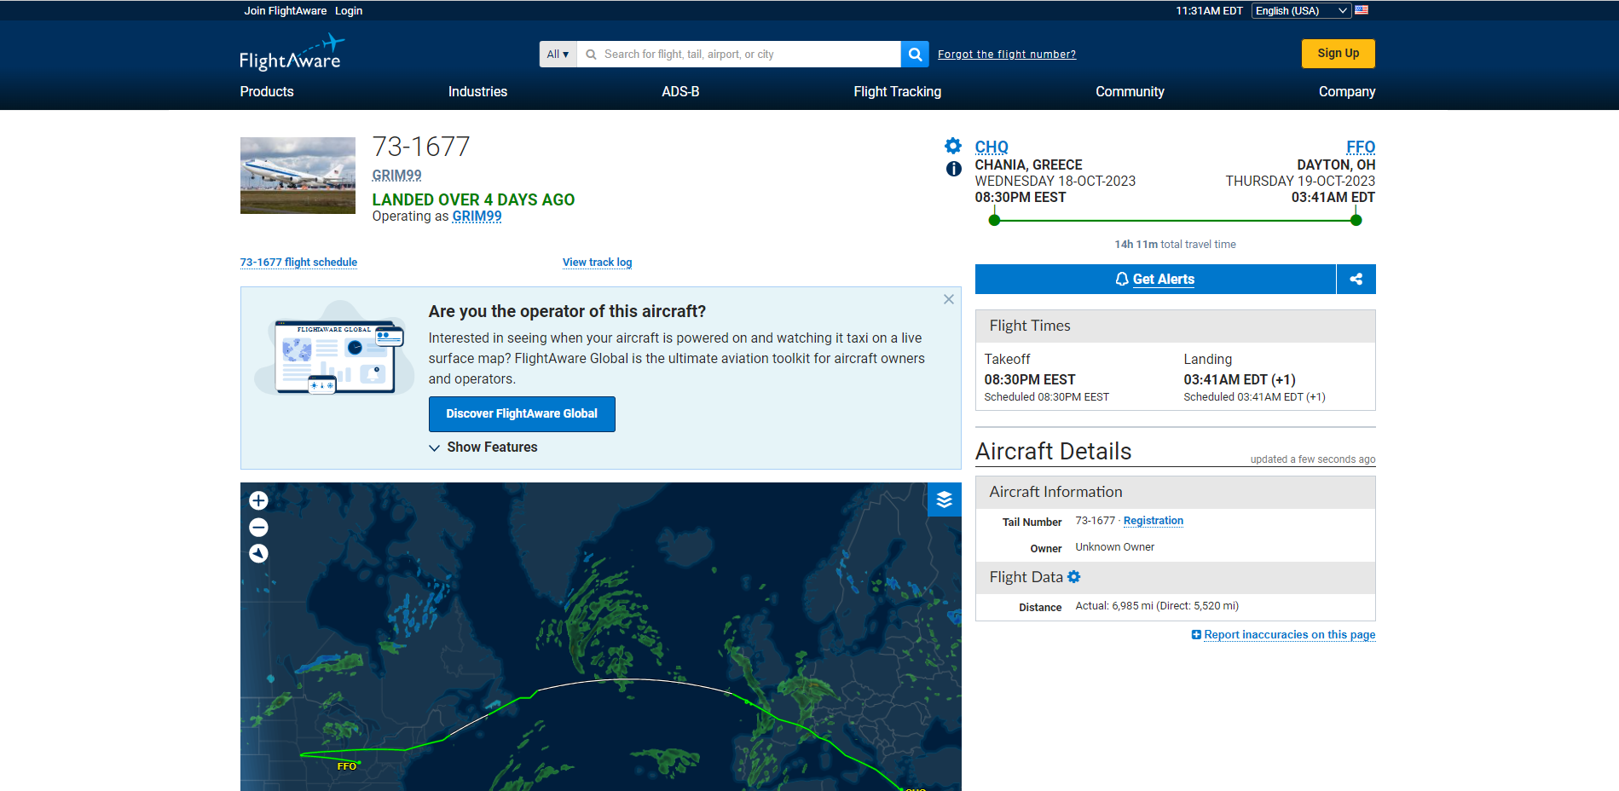Open the Registration link
Image resolution: width=1619 pixels, height=791 pixels.
1154,521
